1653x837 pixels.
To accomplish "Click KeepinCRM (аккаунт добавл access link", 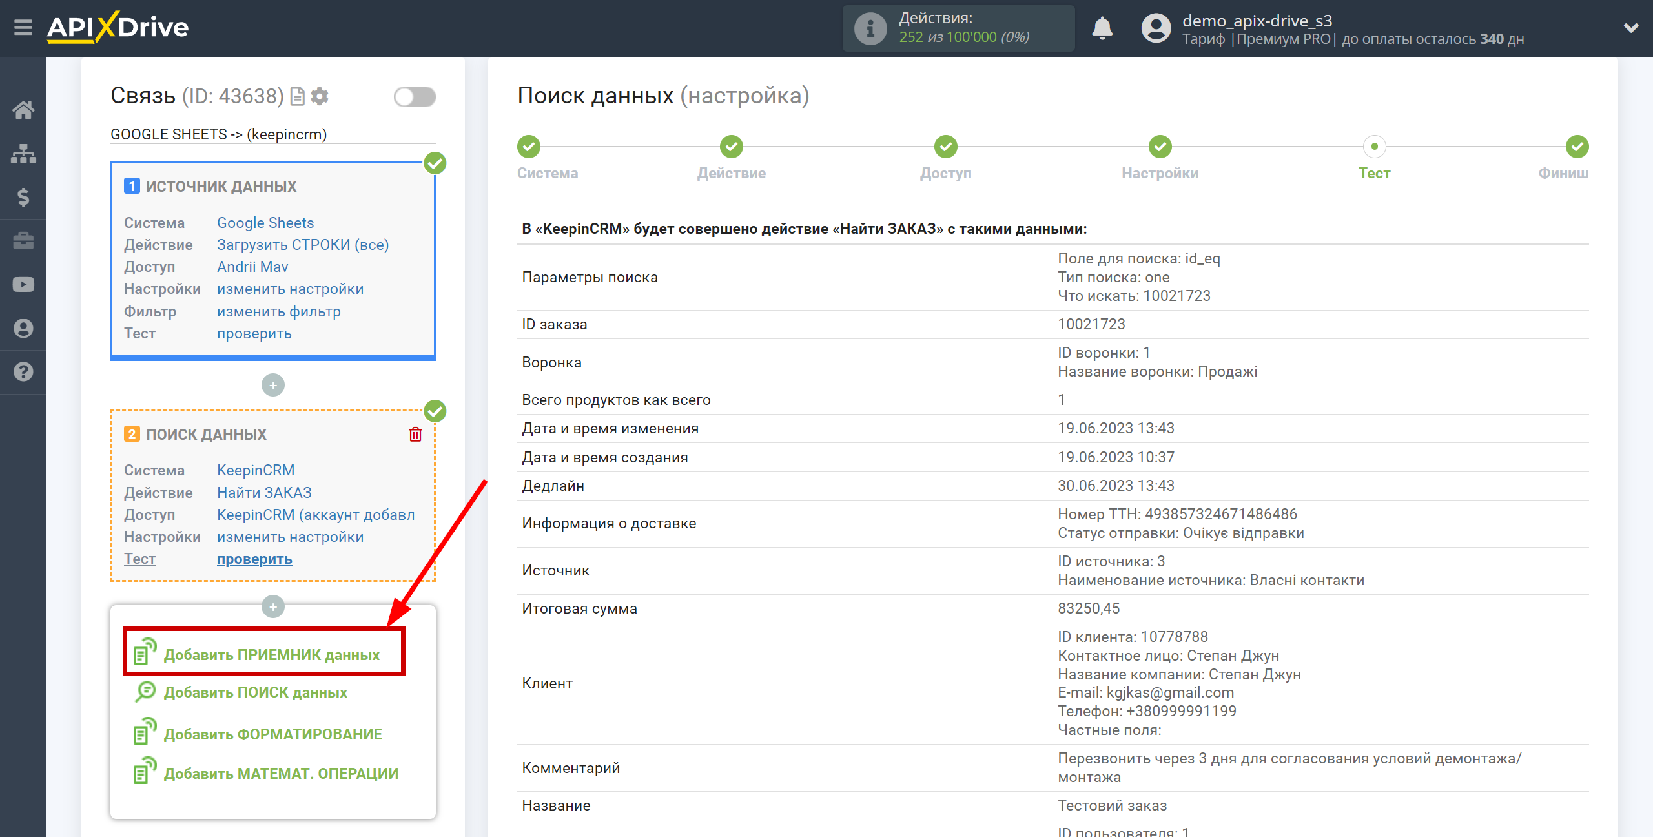I will pyautogui.click(x=316, y=515).
